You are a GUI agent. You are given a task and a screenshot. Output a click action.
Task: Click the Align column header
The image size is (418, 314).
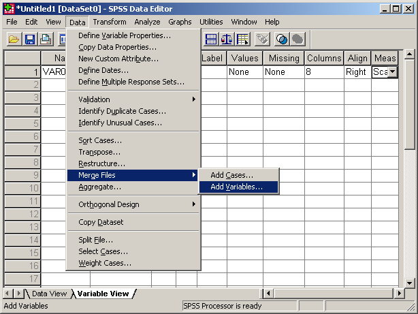pos(357,58)
